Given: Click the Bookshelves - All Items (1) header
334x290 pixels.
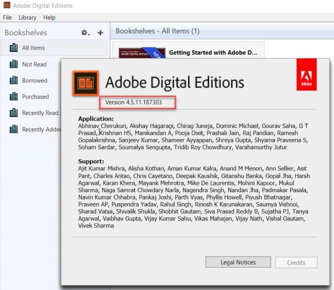Looking at the screenshot, I should pyautogui.click(x=157, y=31).
